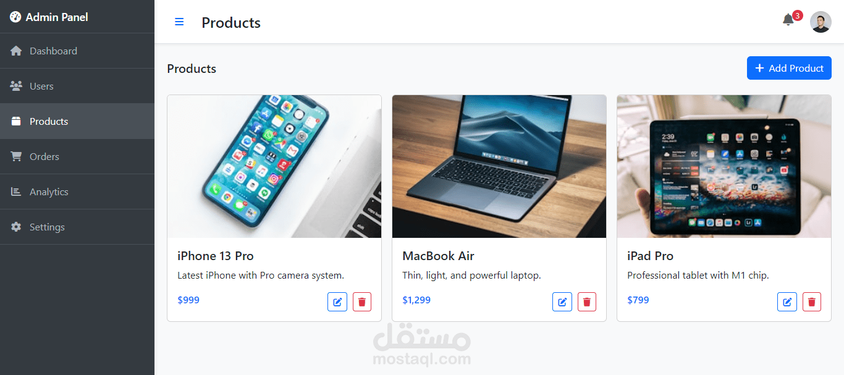Viewport: 844px width, 375px height.
Task: Toggle the sidebar with the hamburger icon
Action: (179, 22)
